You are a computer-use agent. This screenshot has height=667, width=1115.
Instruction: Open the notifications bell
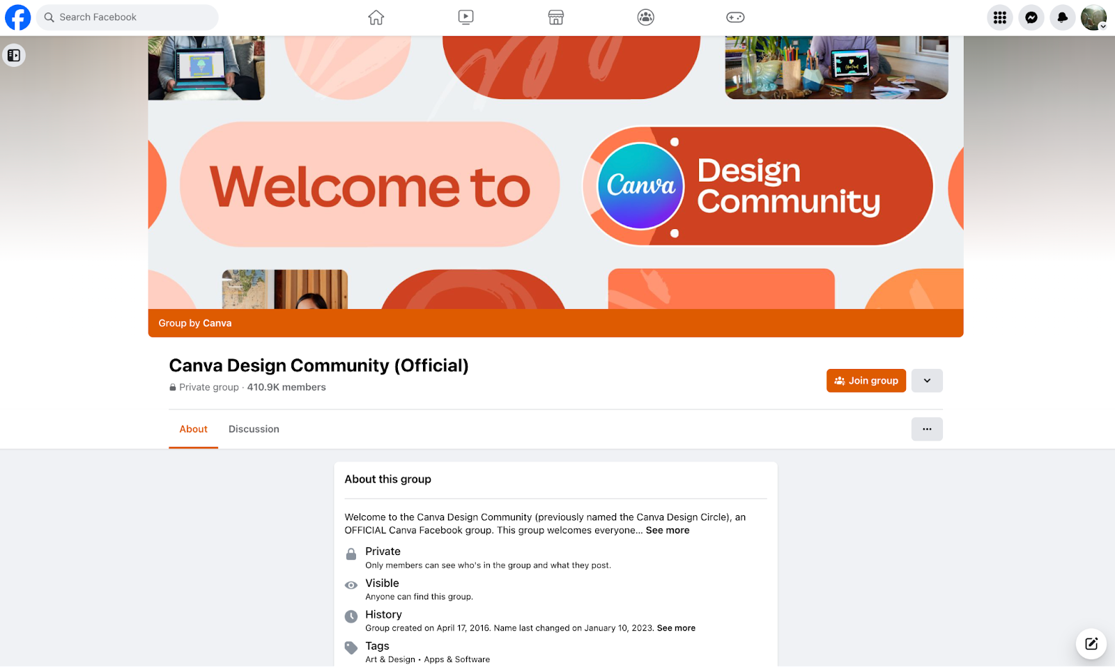coord(1062,17)
